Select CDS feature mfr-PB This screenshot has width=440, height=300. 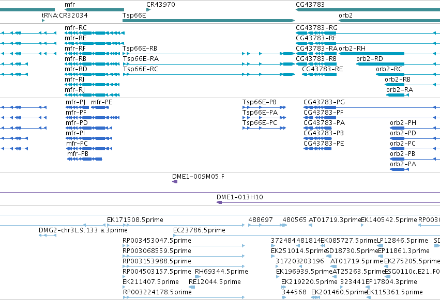click(x=78, y=154)
